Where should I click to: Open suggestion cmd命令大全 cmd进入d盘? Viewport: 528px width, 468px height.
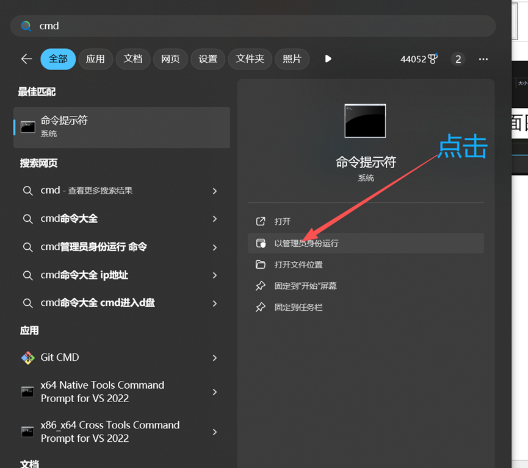[98, 303]
